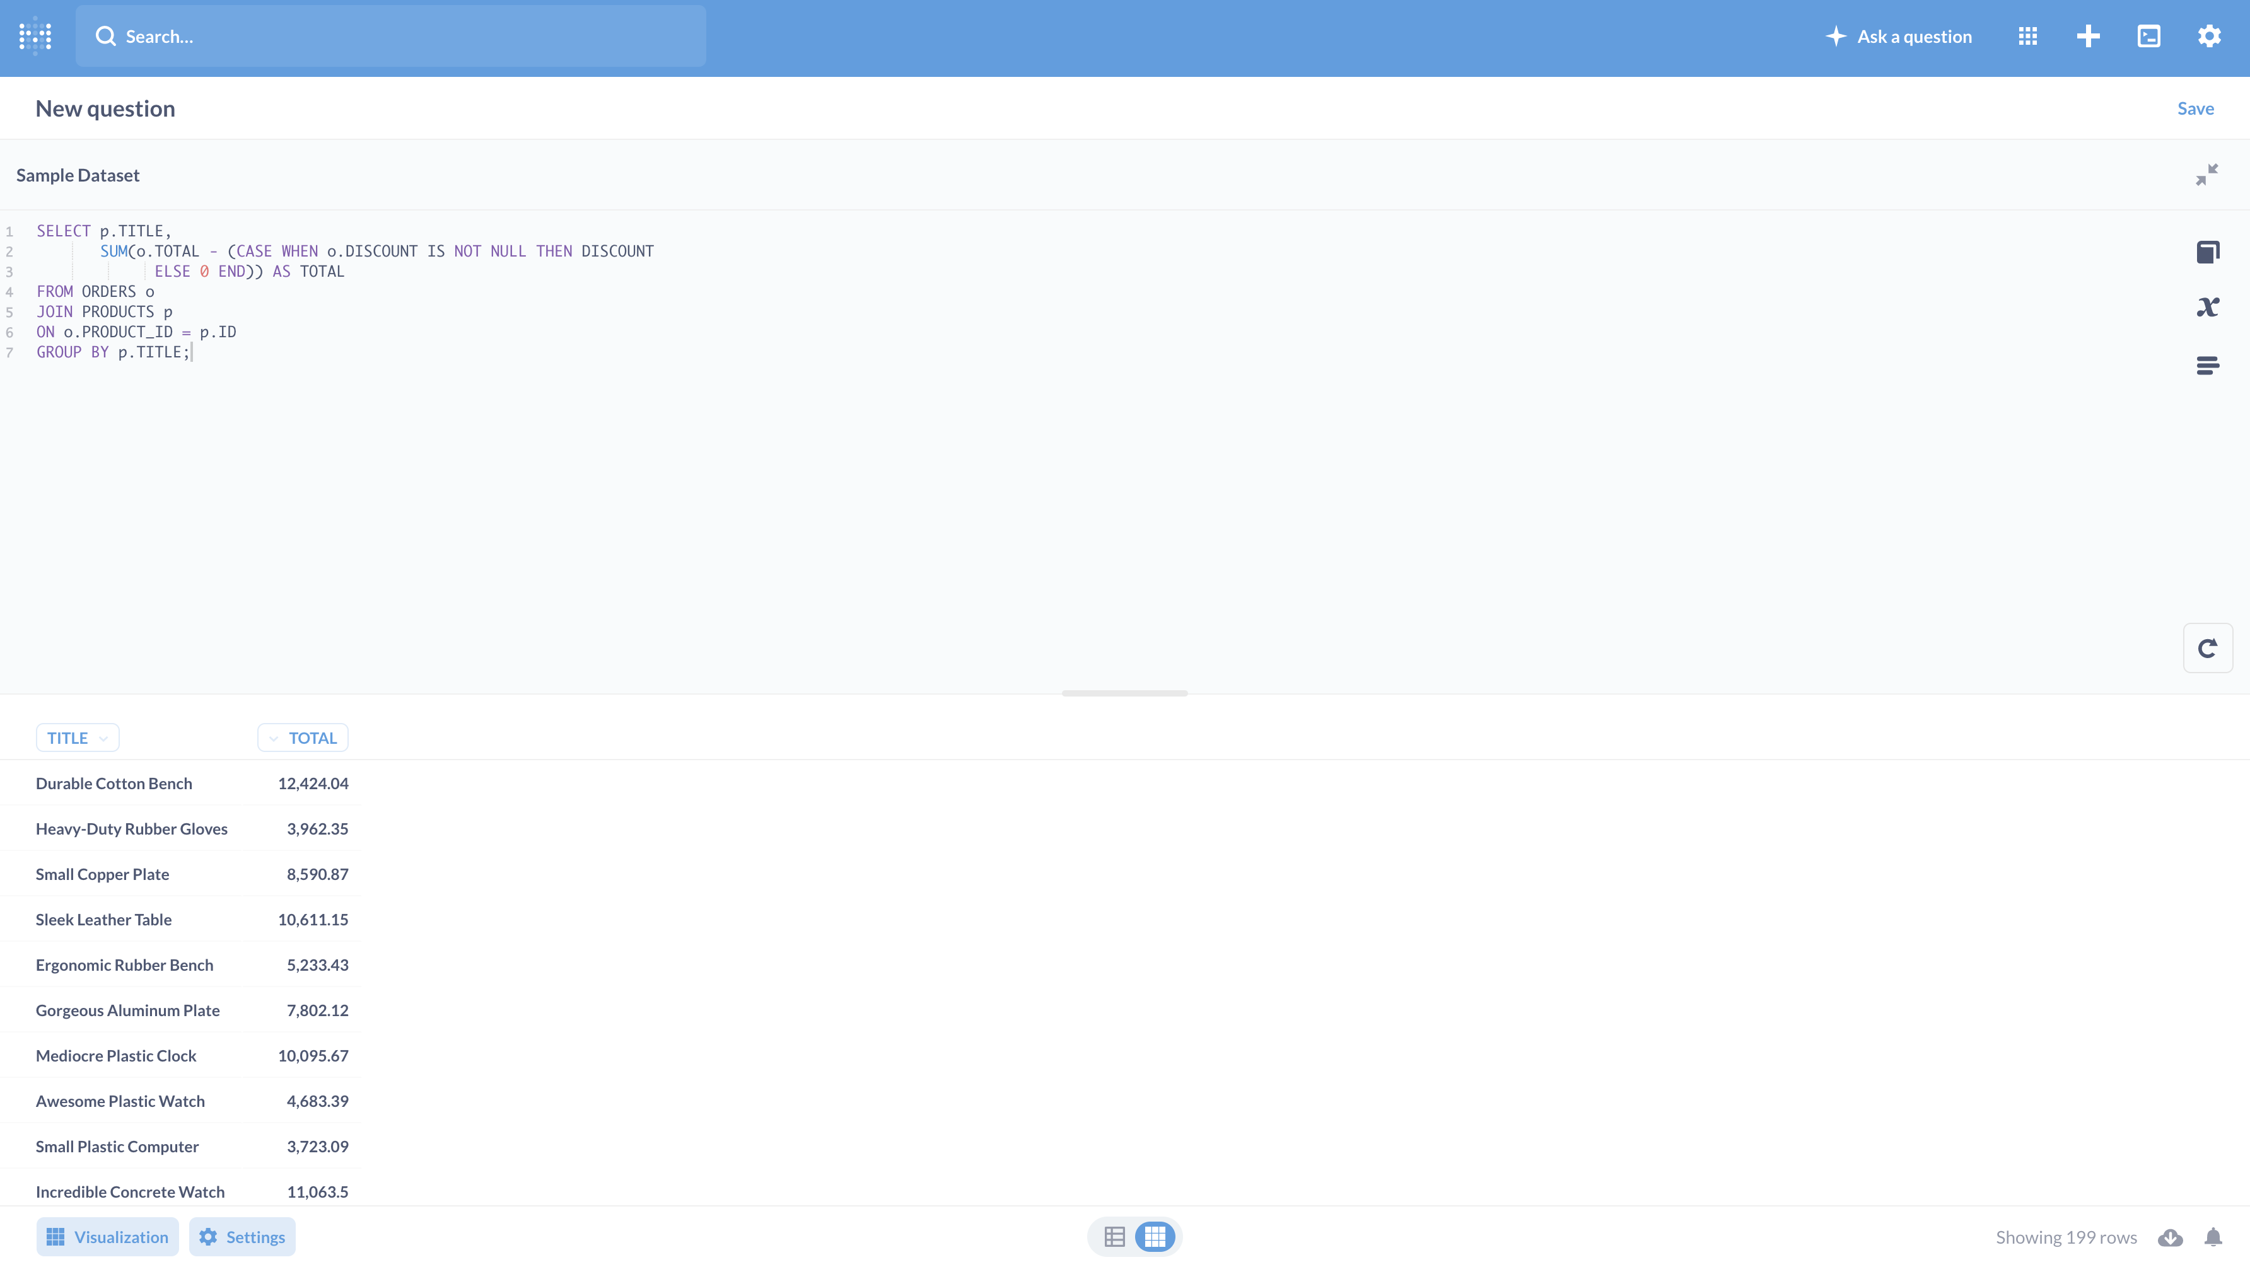Select Durable Cotton Bench cell
This screenshot has height=1267, width=2250.
tap(114, 784)
